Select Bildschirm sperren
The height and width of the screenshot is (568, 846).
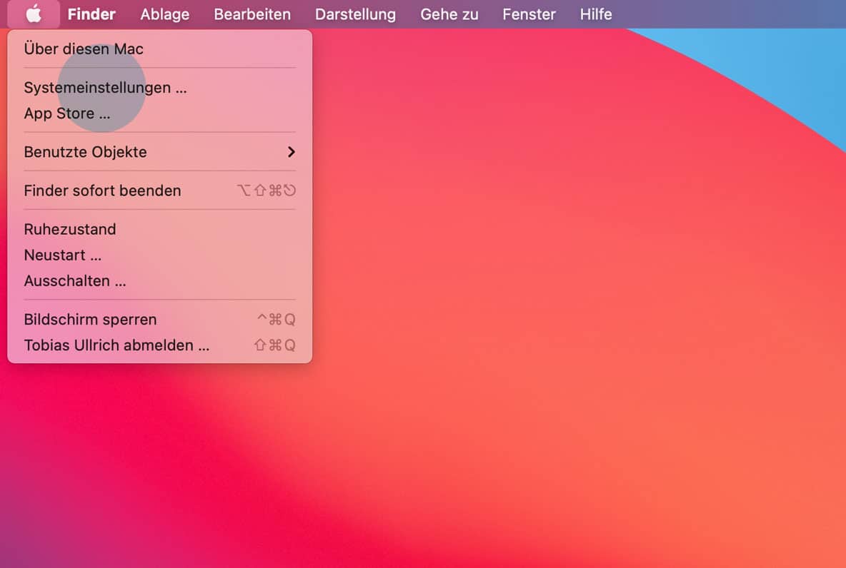coord(160,320)
